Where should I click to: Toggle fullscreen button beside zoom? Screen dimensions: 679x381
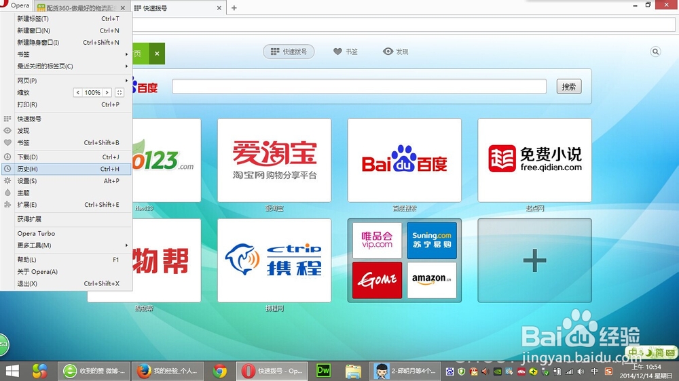[x=120, y=93]
